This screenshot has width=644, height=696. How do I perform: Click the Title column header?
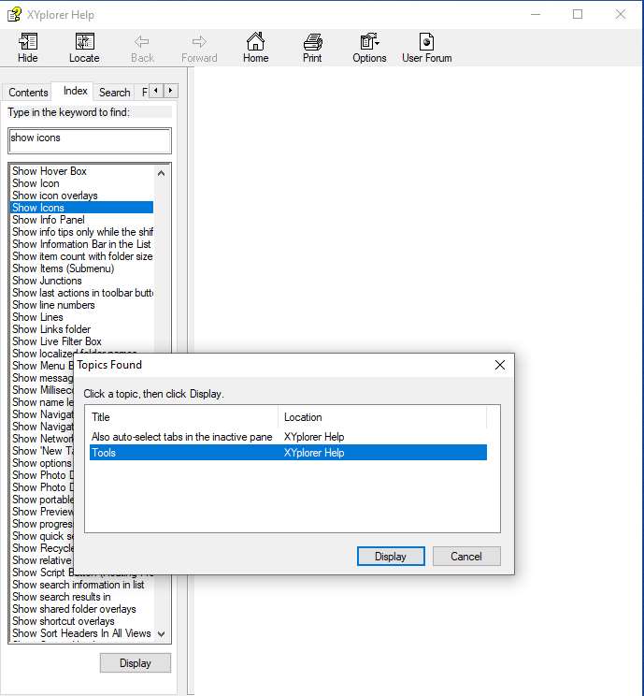coord(183,417)
